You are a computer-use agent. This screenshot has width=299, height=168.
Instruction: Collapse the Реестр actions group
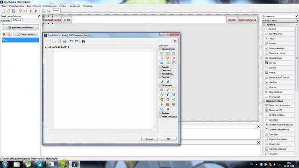pyautogui.click(x=160, y=77)
